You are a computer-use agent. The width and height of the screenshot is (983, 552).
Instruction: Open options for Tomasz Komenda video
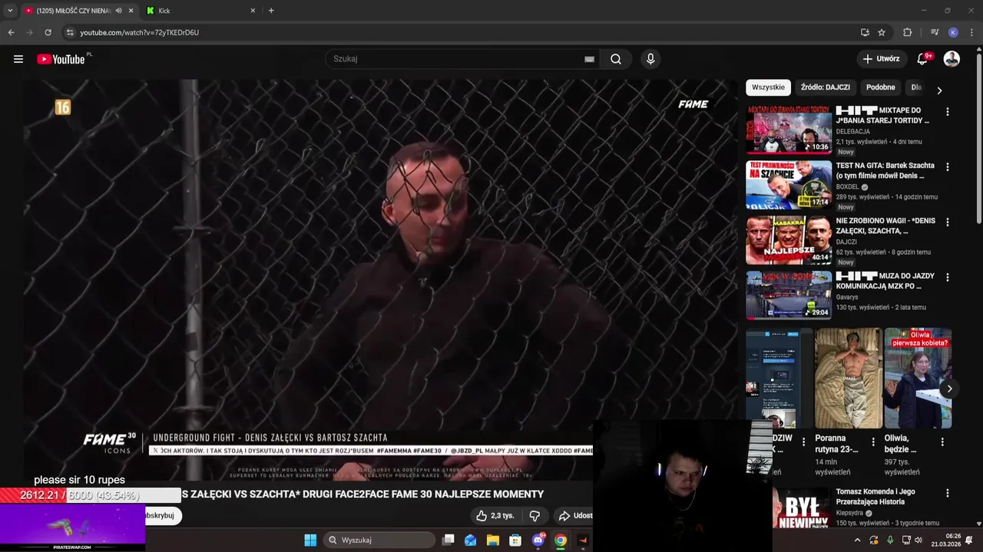tap(947, 494)
